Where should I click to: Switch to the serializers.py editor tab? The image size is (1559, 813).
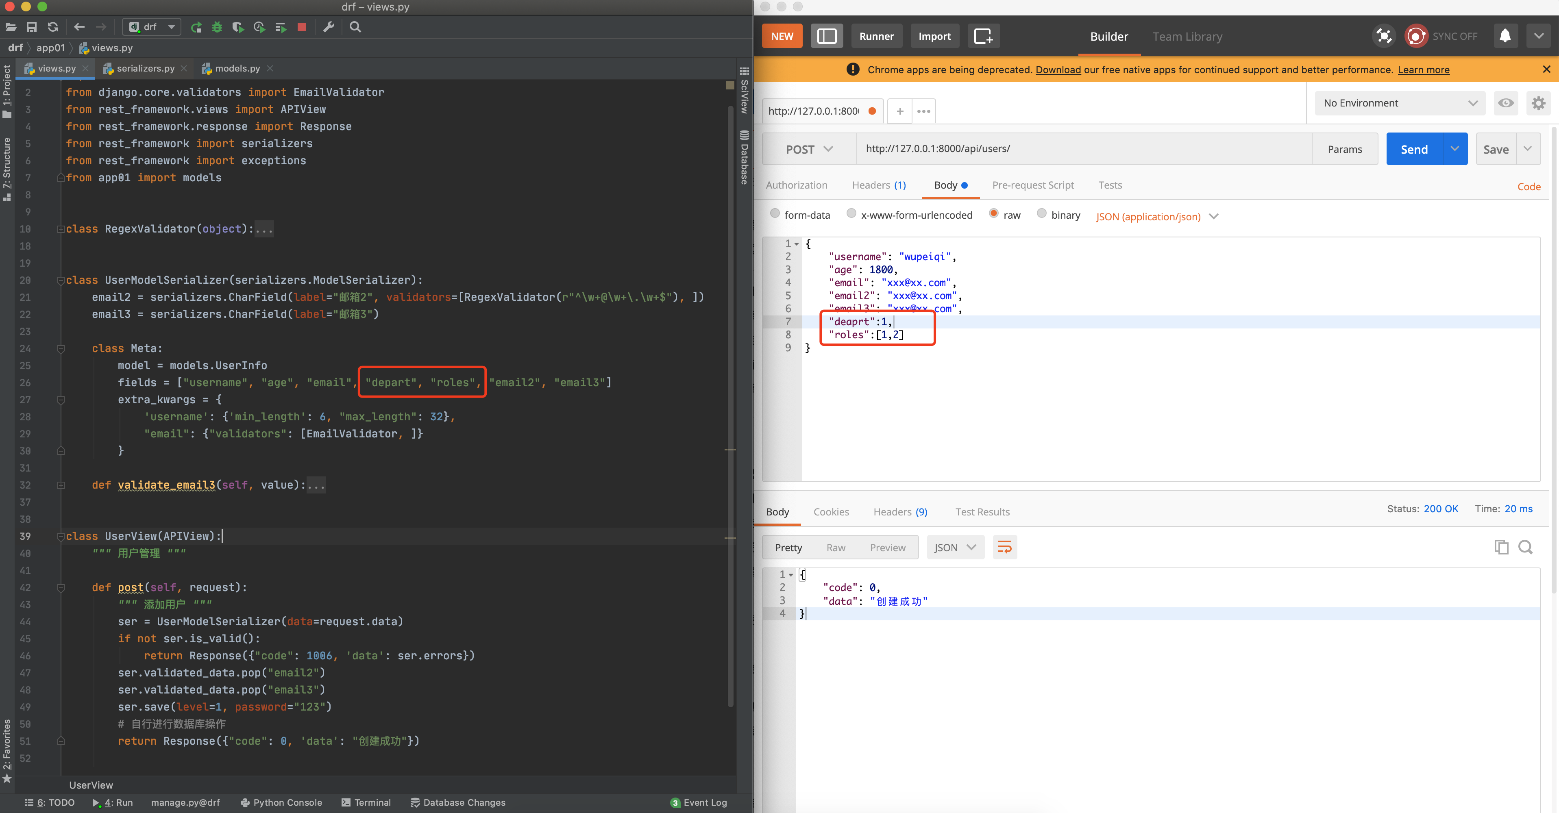click(145, 68)
